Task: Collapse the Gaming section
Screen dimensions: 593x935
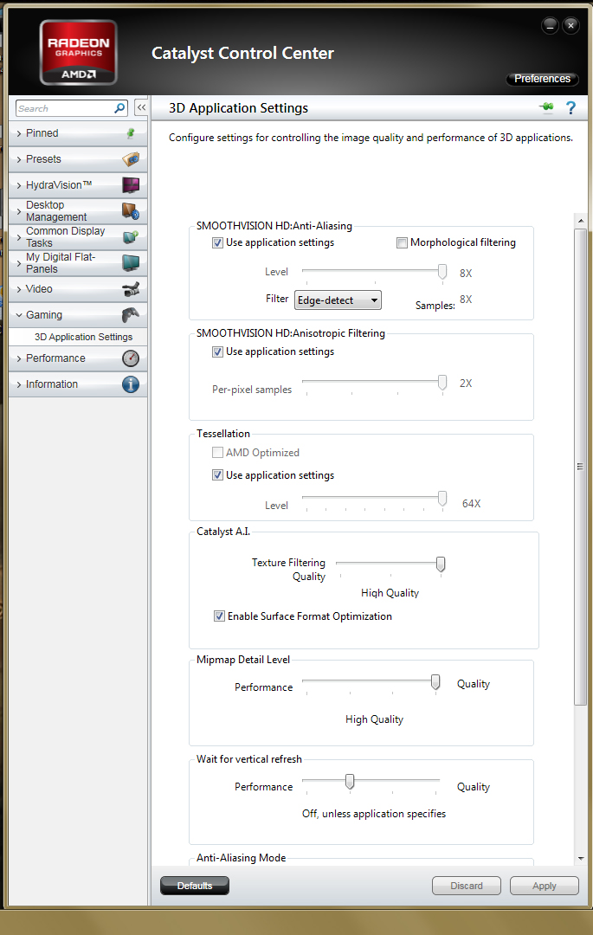Action: point(19,315)
